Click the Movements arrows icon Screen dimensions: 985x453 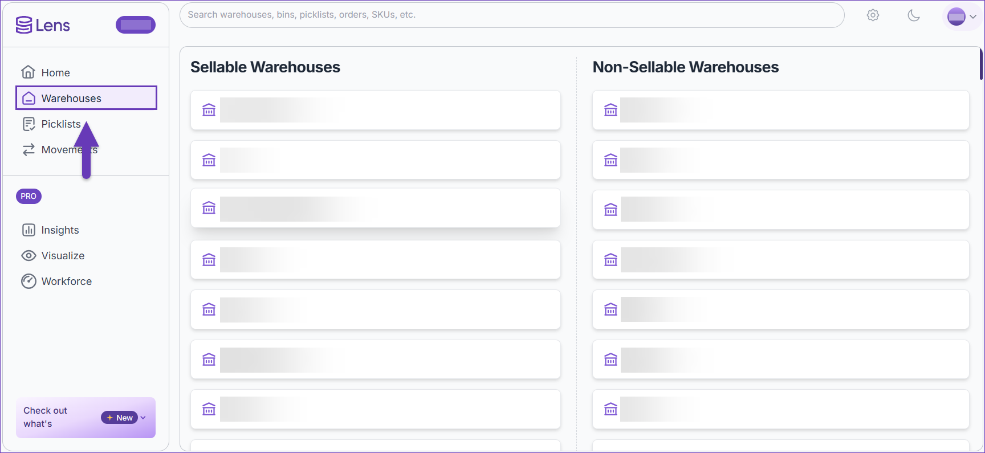(x=29, y=149)
